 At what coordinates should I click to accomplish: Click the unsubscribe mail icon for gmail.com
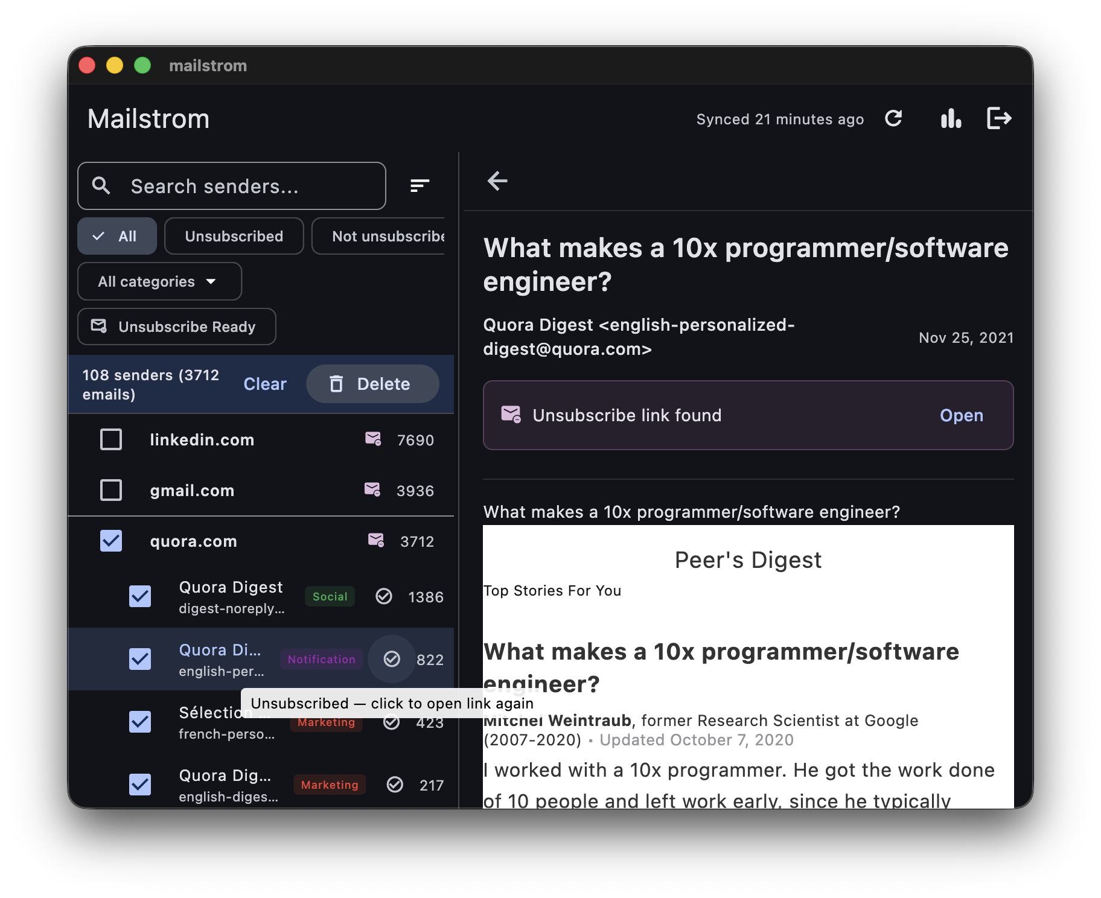372,490
